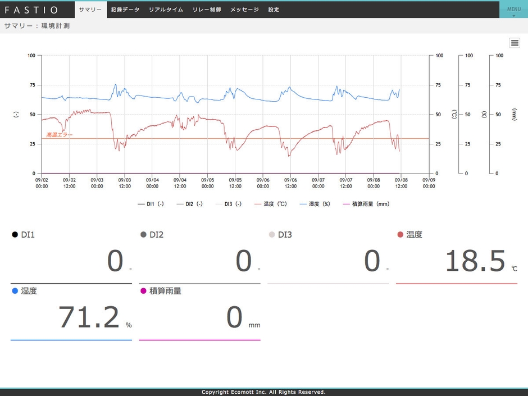528x396 pixels.
Task: Hide the 湿度 (%) legend series
Action: click(x=317, y=204)
